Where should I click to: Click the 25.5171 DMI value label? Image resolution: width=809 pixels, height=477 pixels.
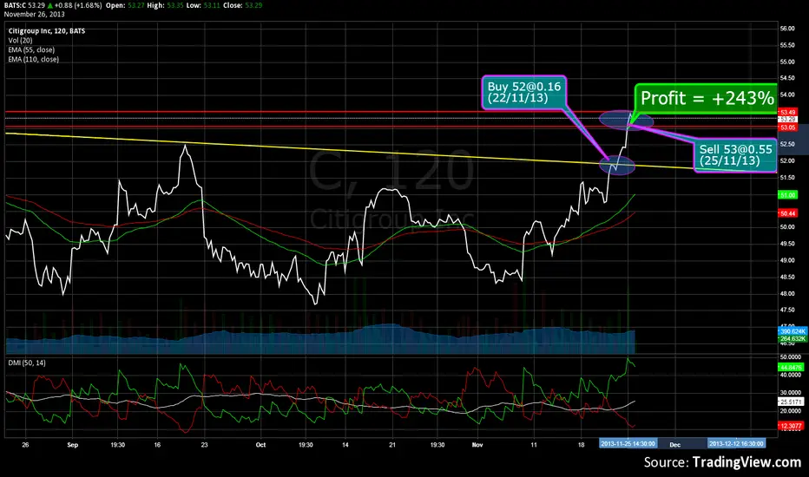tap(791, 402)
